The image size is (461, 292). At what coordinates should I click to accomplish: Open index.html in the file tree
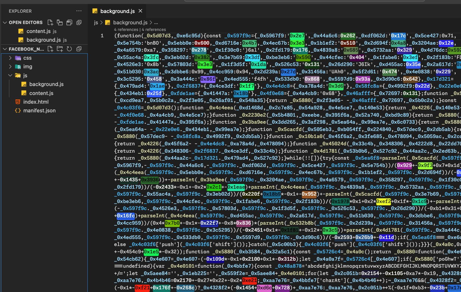(x=44, y=102)
